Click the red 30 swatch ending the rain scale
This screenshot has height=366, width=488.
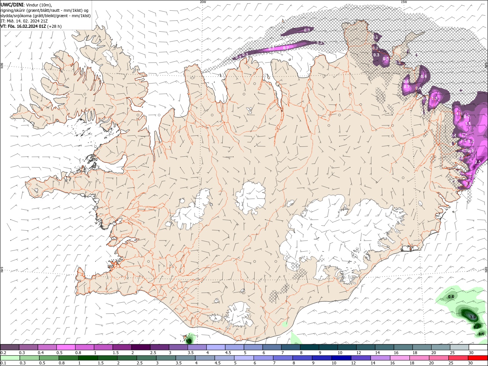(x=477, y=358)
